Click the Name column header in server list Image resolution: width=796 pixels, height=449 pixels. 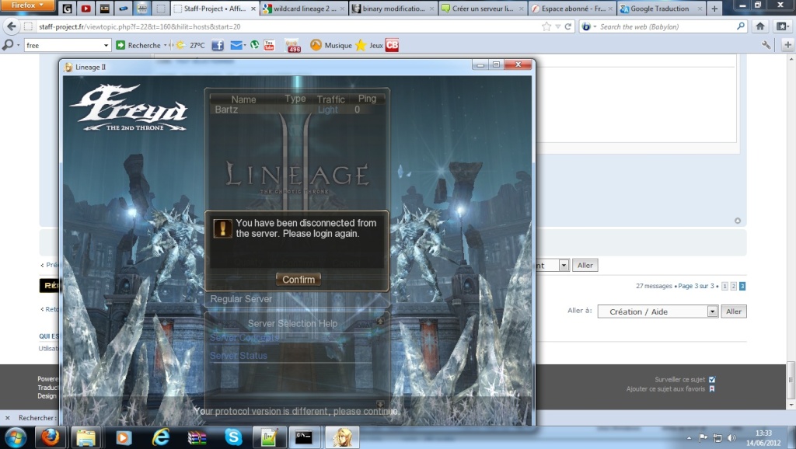(243, 99)
